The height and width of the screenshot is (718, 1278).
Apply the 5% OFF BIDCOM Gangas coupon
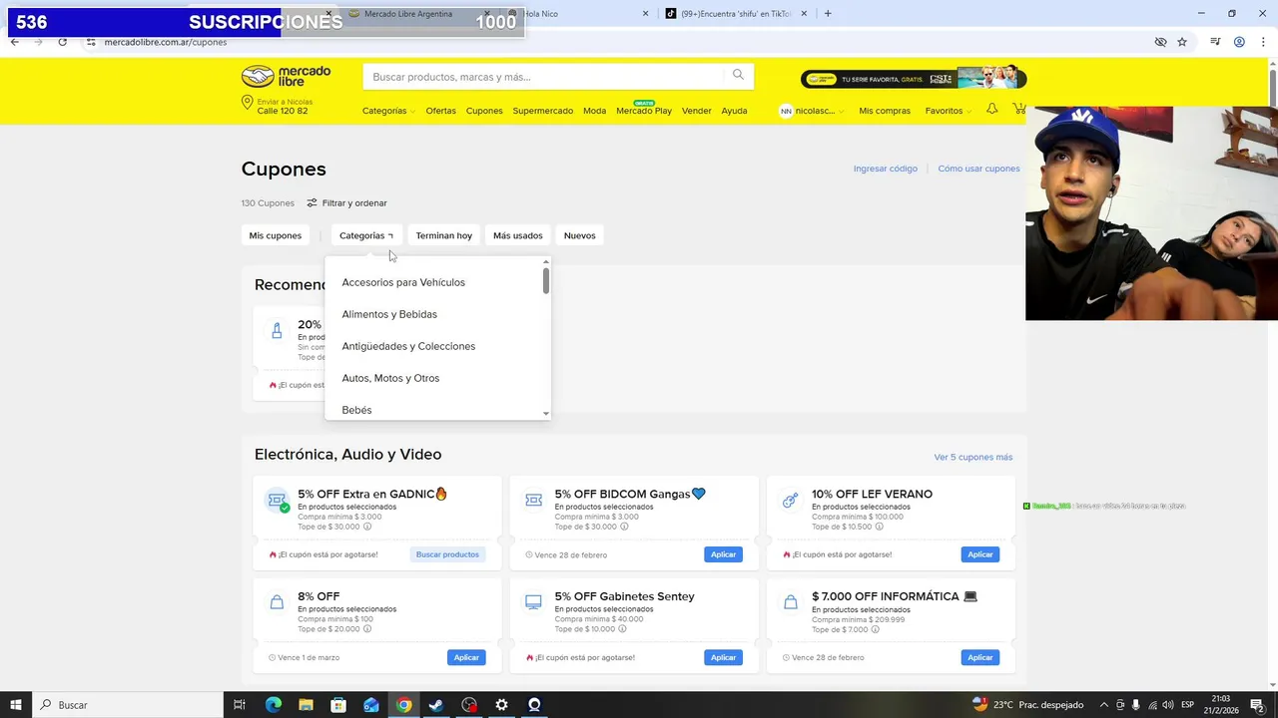[x=724, y=554]
